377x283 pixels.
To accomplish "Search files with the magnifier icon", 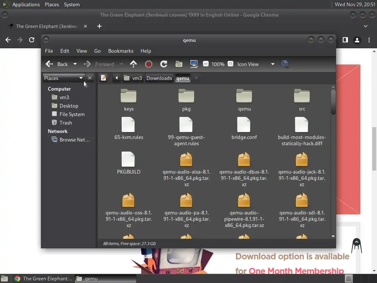I will click(x=285, y=64).
